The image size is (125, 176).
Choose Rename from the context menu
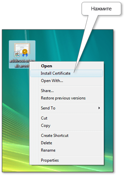[x=67, y=150]
